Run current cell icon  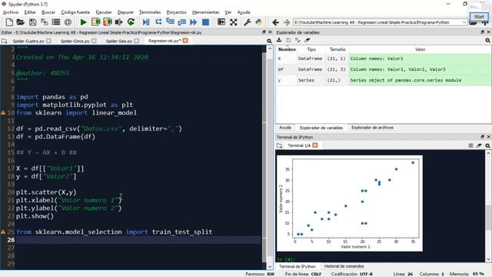pos(95,22)
